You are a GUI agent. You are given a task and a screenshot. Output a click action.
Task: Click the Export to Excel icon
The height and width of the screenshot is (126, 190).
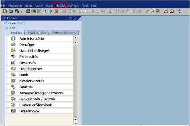point(34,11)
